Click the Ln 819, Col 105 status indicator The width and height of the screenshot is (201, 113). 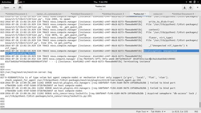click(x=180, y=112)
